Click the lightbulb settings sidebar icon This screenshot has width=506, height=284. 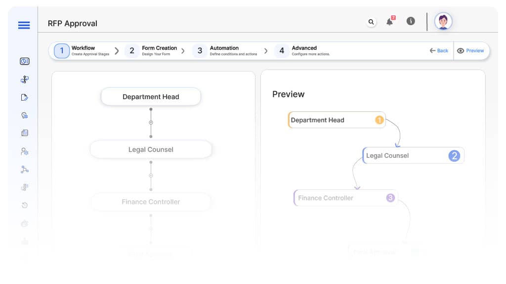[x=25, y=115]
